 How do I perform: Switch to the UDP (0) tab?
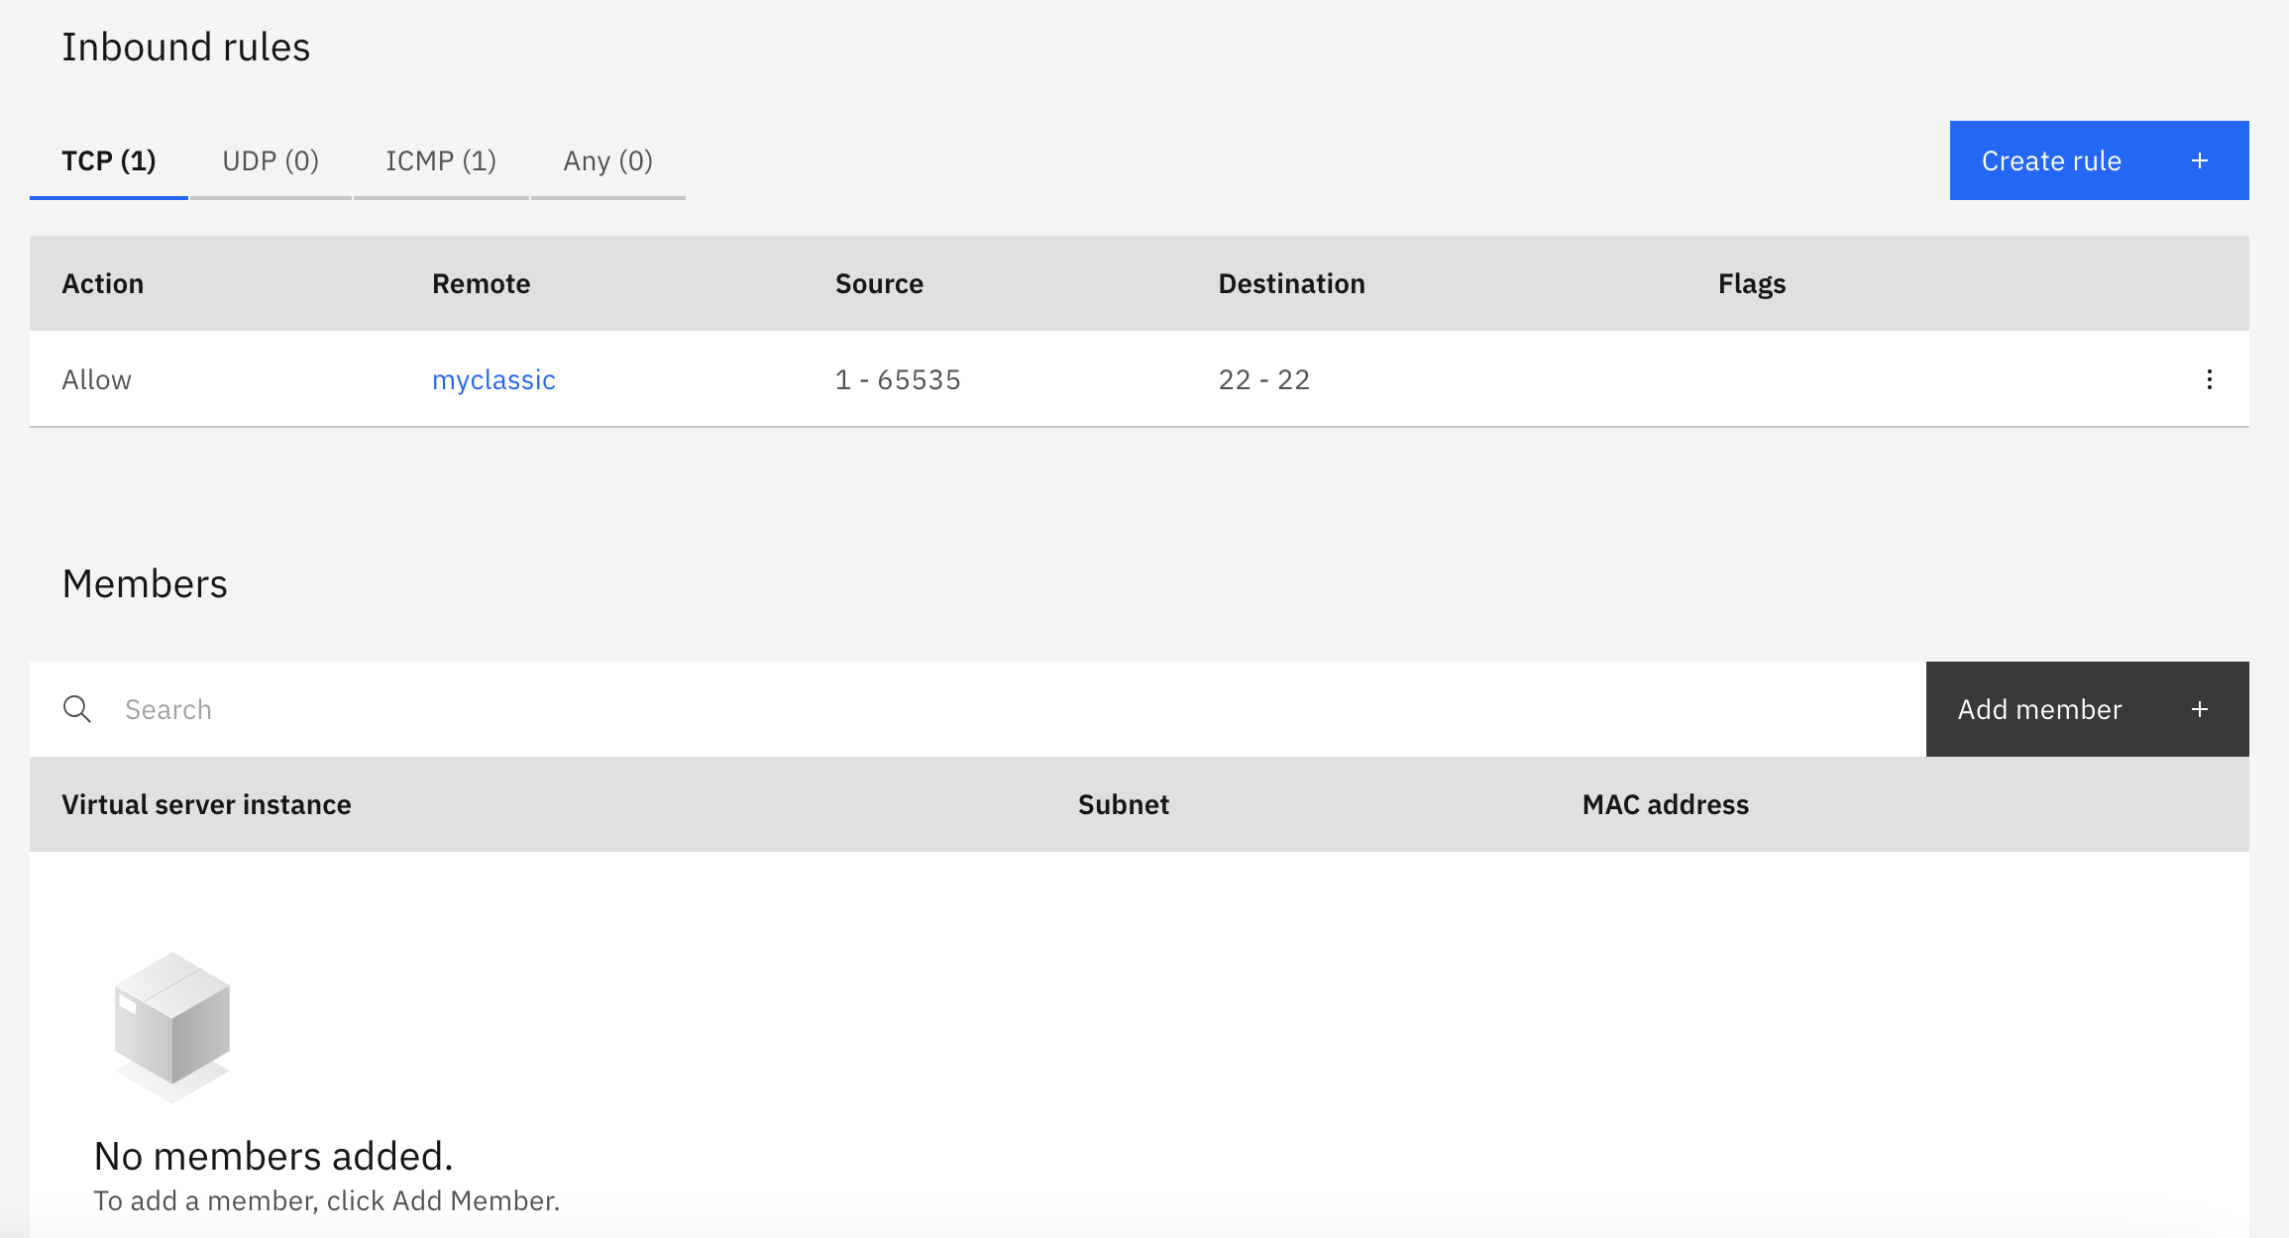(271, 160)
